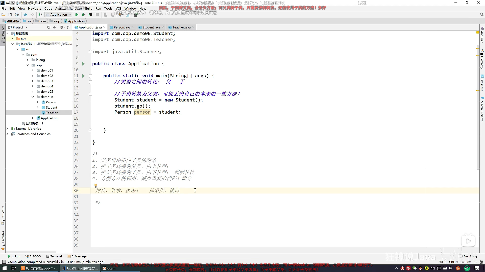Click the Collapse All icon in Project panel

click(x=54, y=27)
